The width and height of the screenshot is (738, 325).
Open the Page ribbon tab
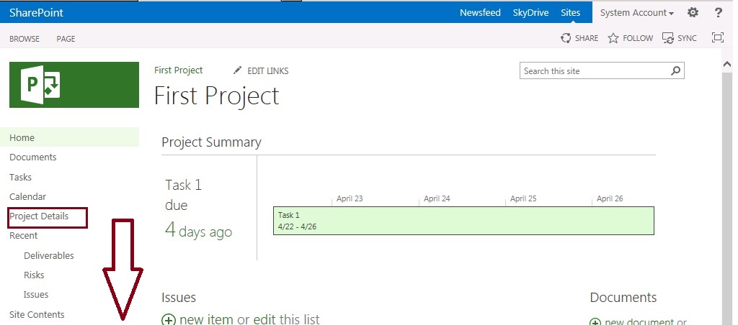coord(66,39)
